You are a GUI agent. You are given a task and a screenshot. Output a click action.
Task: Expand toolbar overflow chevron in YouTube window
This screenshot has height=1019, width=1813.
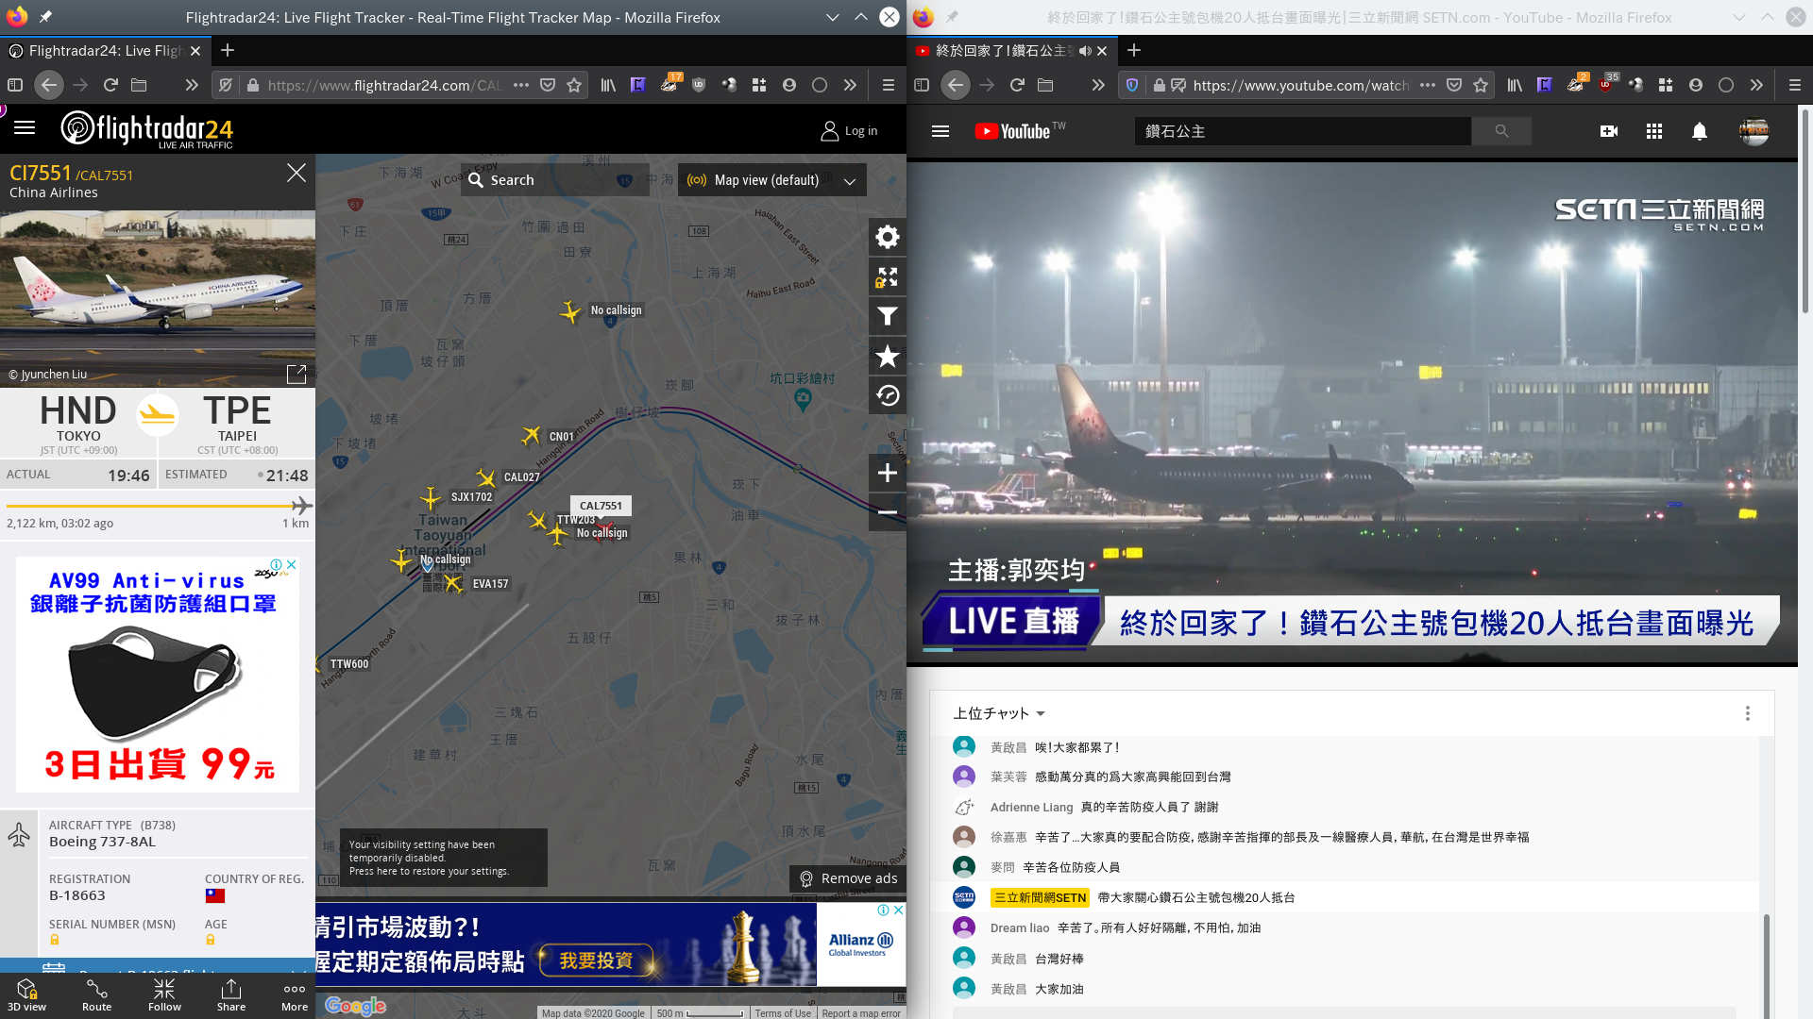pyautogui.click(x=1756, y=85)
